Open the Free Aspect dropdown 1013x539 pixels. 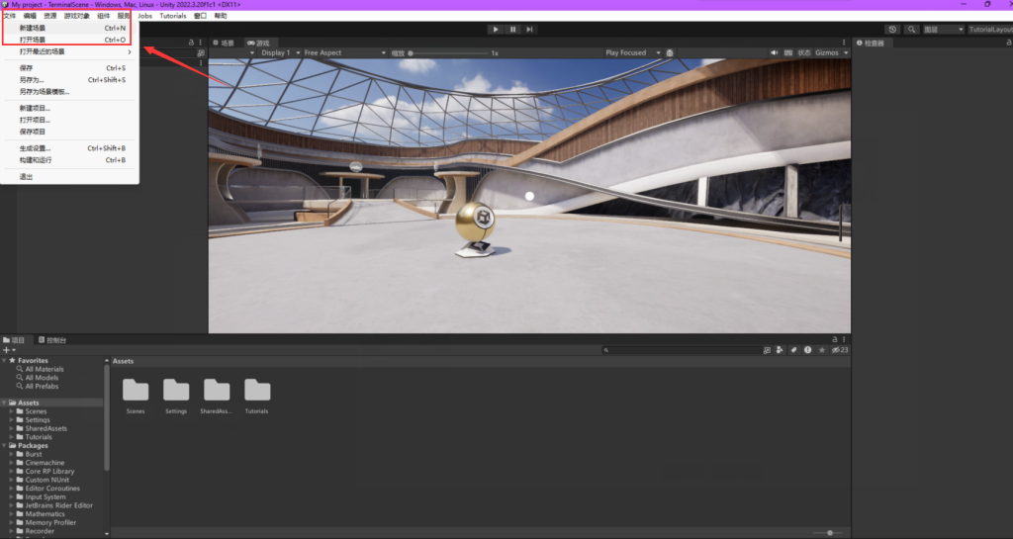324,52
